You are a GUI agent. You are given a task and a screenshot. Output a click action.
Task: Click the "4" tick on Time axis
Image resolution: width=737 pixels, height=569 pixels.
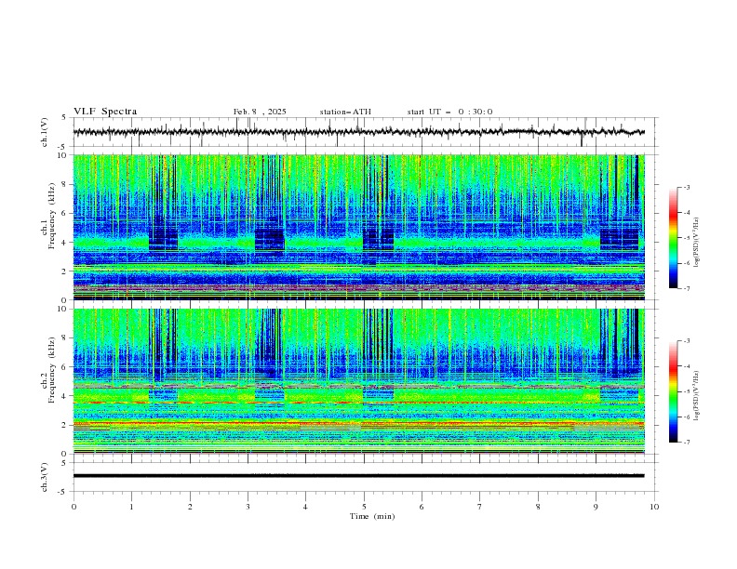pos(305,507)
